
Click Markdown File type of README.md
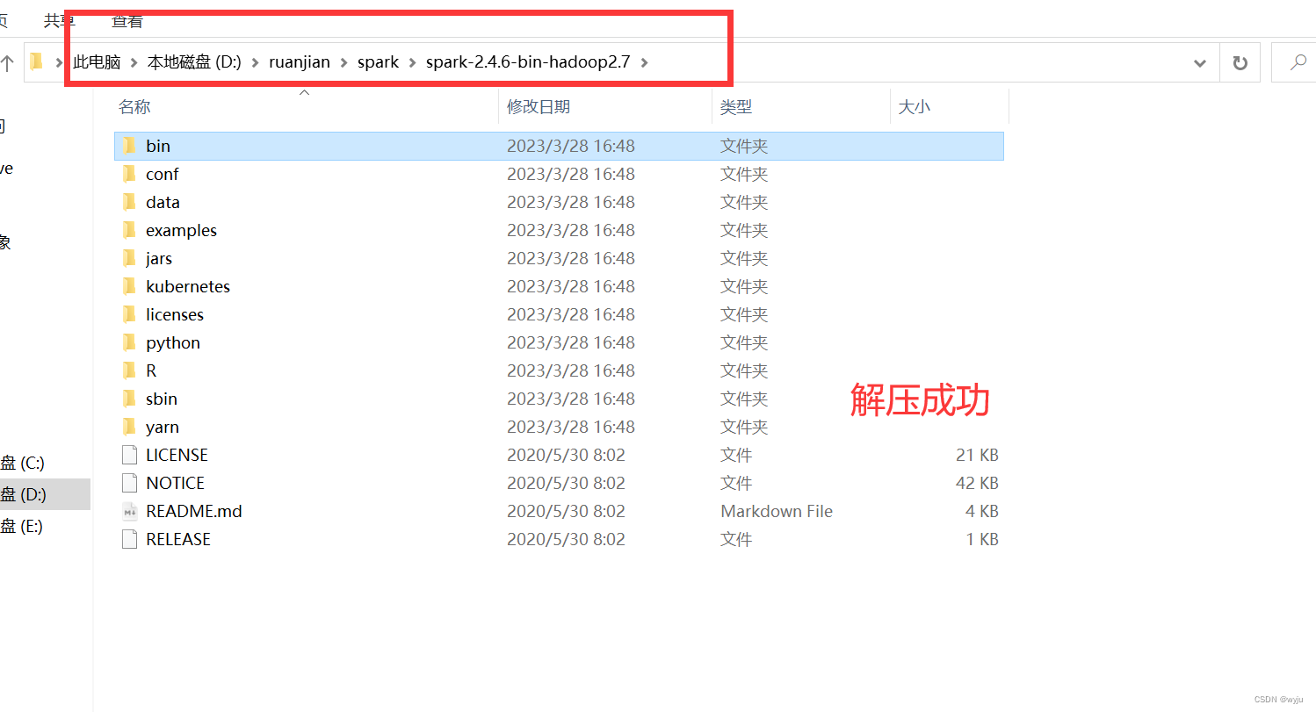pos(777,511)
